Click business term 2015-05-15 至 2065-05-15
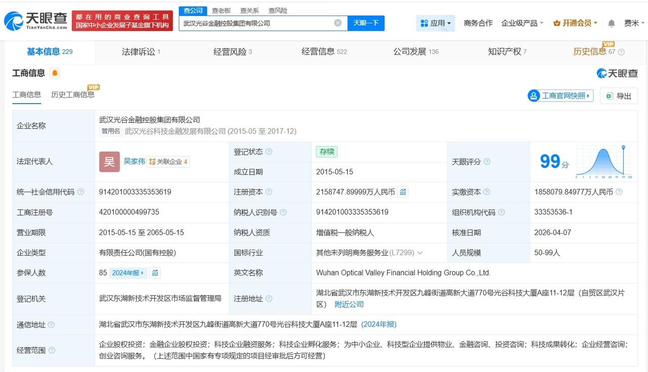This screenshot has height=372, width=648. (x=142, y=232)
